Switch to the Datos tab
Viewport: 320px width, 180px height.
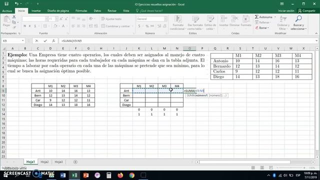(x=97, y=11)
